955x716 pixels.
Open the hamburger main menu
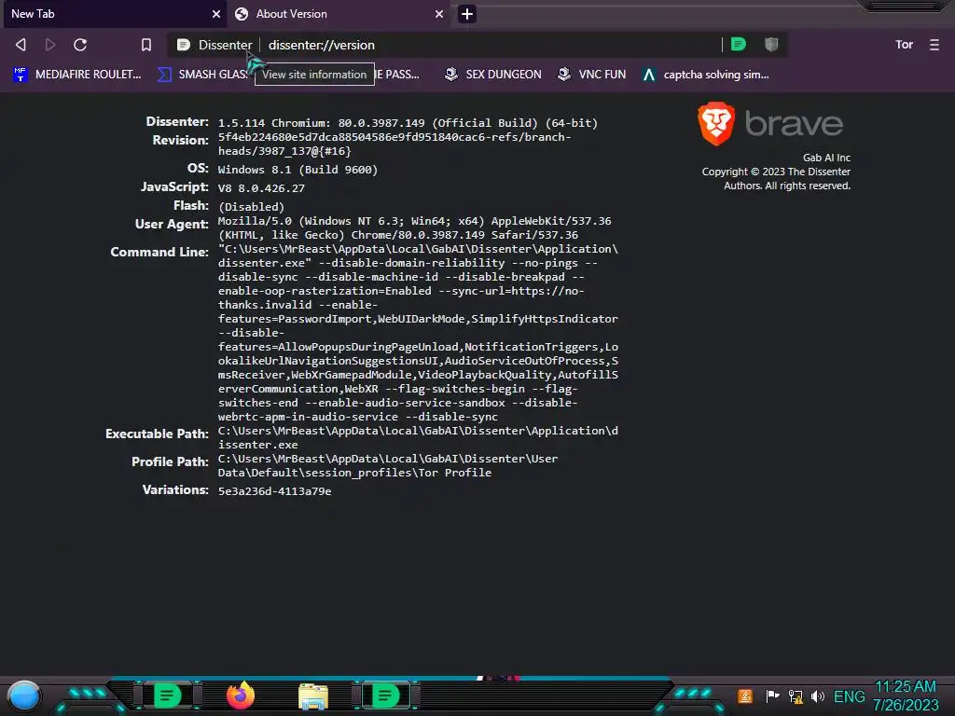(934, 45)
